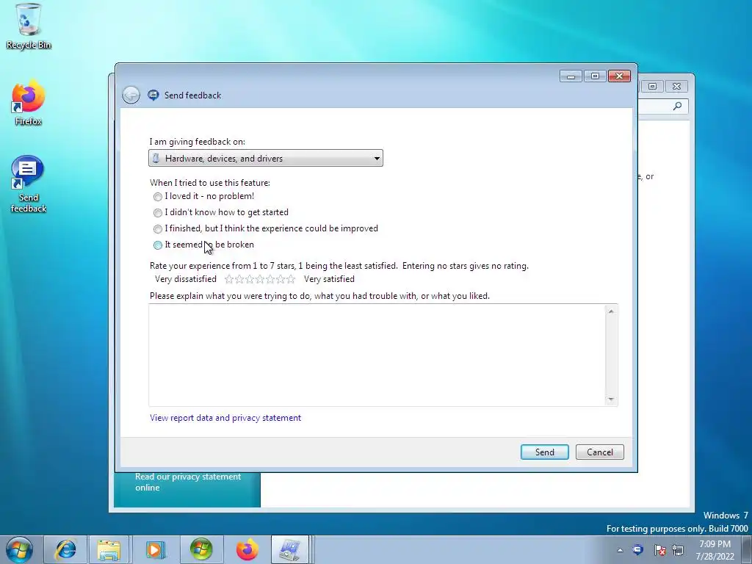Click the green Windows logo taskbar icon
This screenshot has height=564, width=752.
[x=200, y=549]
